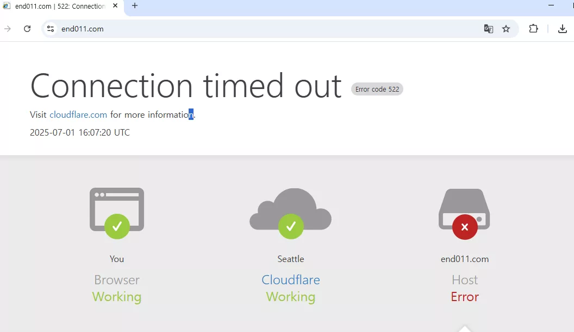Close the end011.com tab

coord(115,6)
